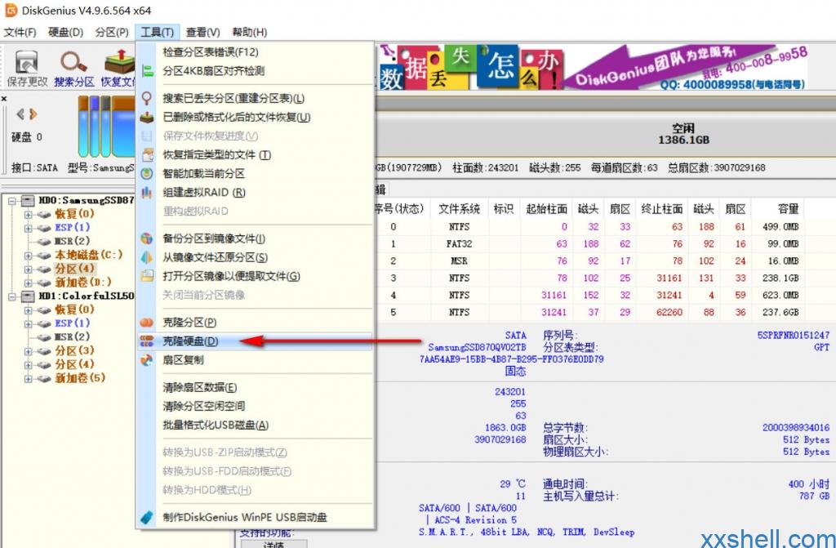Click the 文件系统 column header
Screen dimensions: 836x548
pyautogui.click(x=459, y=208)
